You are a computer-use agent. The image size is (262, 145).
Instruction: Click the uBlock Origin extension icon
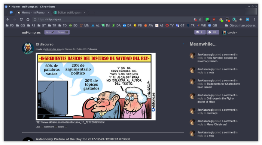[x=214, y=19]
